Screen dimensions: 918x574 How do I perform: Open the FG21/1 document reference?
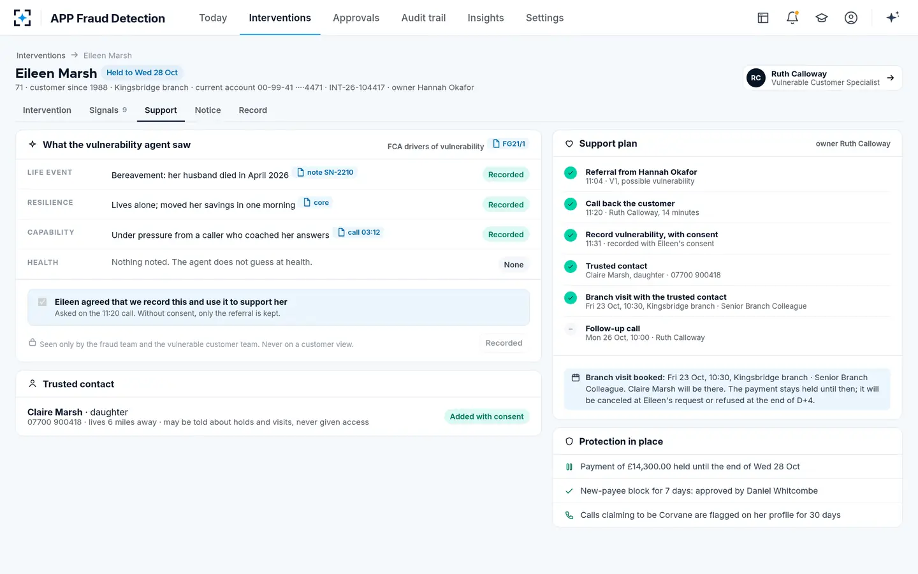[x=509, y=144]
